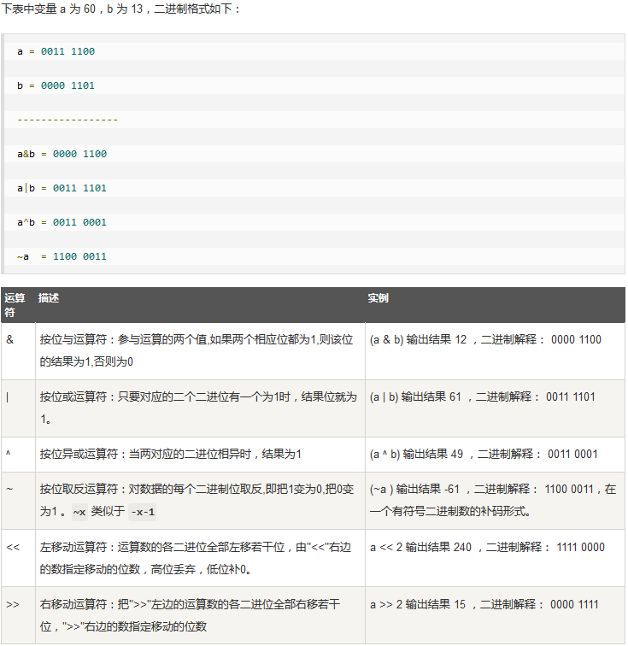Click the inline code '-x-1'
Image resolution: width=628 pixels, height=646 pixels.
point(142,512)
